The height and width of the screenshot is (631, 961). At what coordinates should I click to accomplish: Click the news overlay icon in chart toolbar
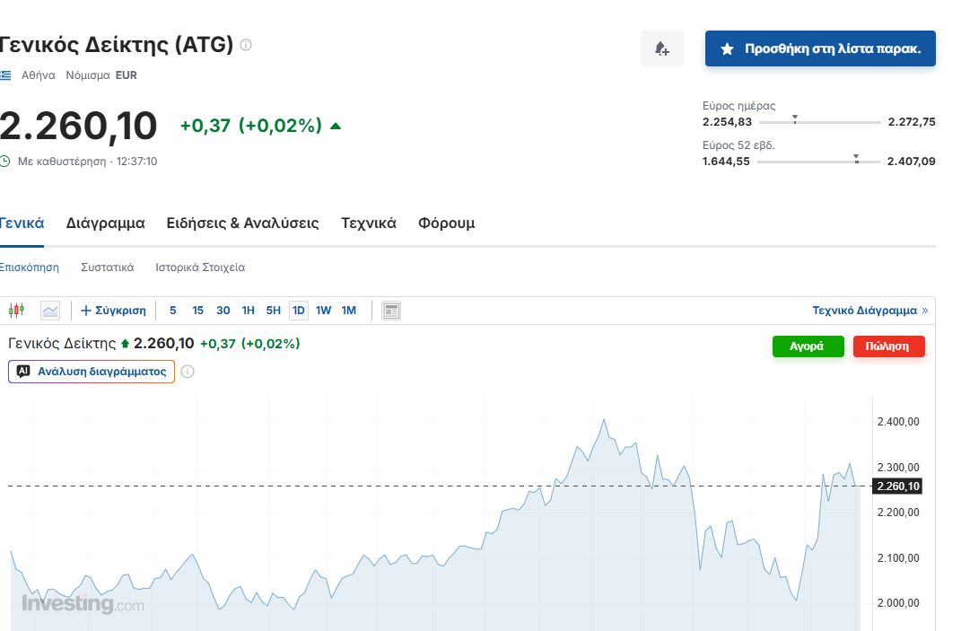pyautogui.click(x=390, y=311)
